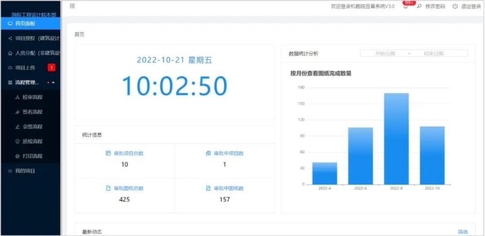Click the 审批图纸总数 document icon
The width and height of the screenshot is (485, 236).
click(108, 188)
